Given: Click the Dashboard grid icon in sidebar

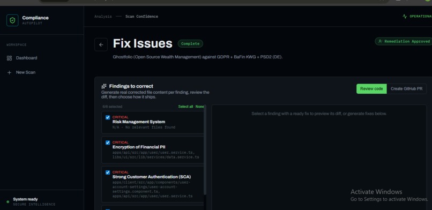Looking at the screenshot, I should [x=9, y=58].
